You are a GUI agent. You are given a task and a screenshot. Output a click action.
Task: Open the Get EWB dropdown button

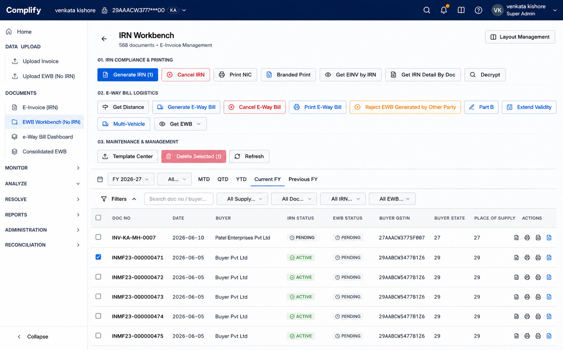point(180,124)
